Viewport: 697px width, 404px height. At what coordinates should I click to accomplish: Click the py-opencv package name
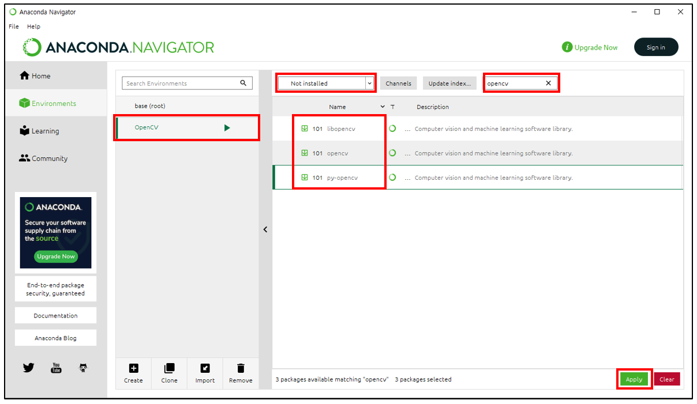[x=342, y=178]
